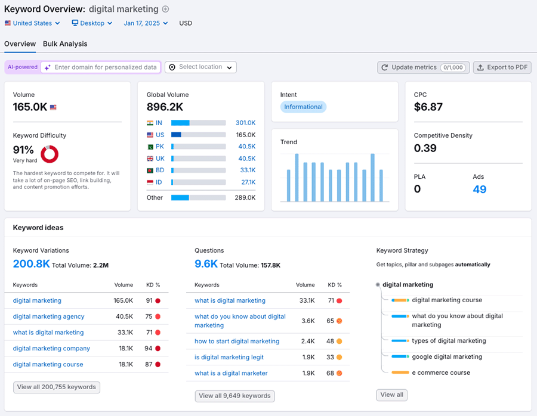Image resolution: width=537 pixels, height=416 pixels.
Task: Click View all 9,649 keywords button
Action: pos(235,396)
